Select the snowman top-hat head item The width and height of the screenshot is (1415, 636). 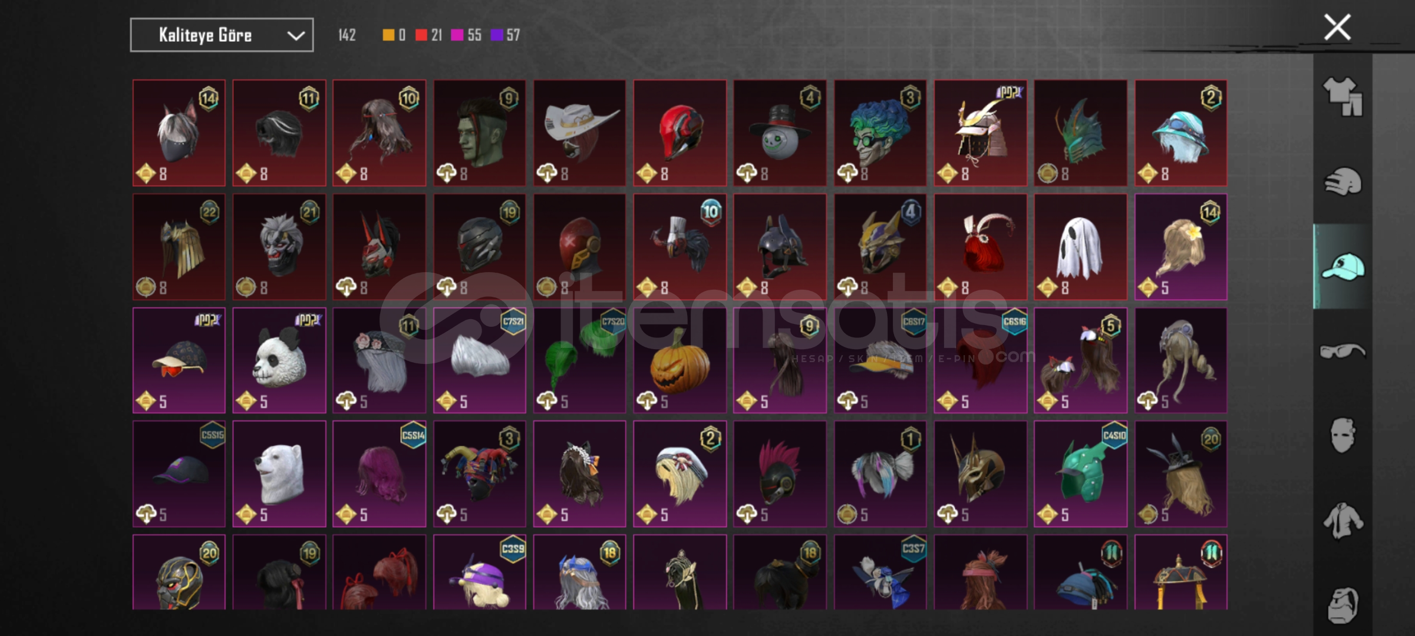tap(780, 133)
